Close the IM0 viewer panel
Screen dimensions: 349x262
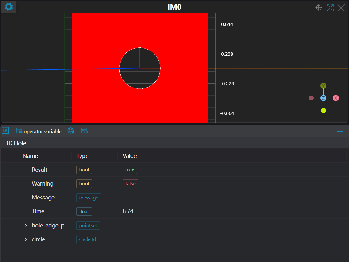point(341,8)
